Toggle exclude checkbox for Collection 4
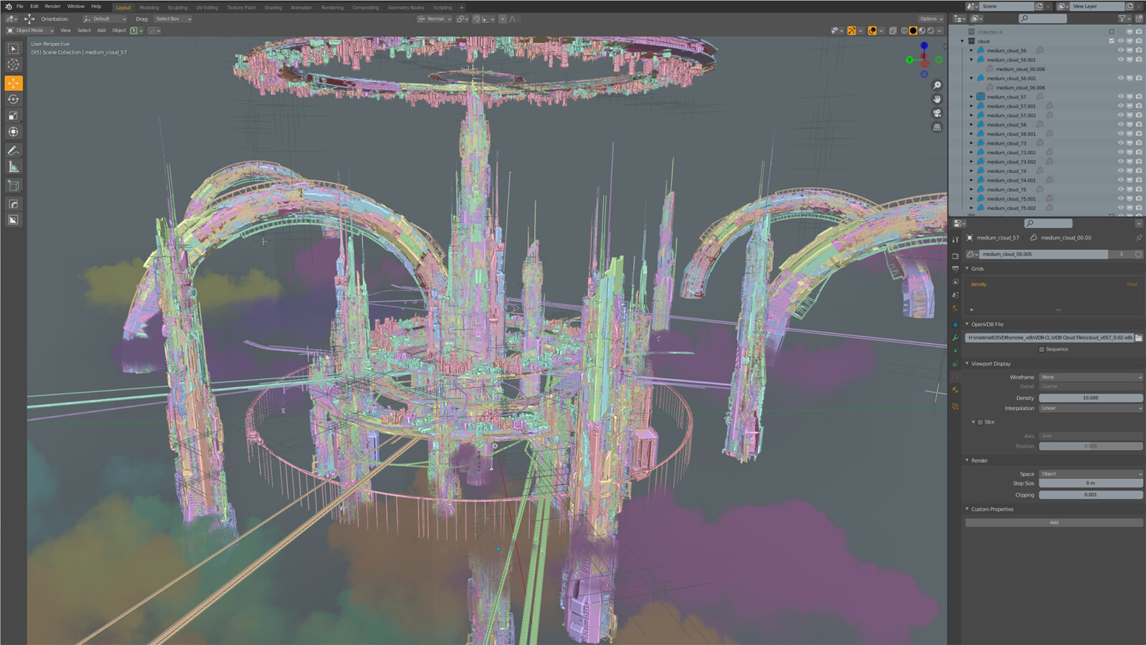Image resolution: width=1146 pixels, height=645 pixels. pos(1112,32)
